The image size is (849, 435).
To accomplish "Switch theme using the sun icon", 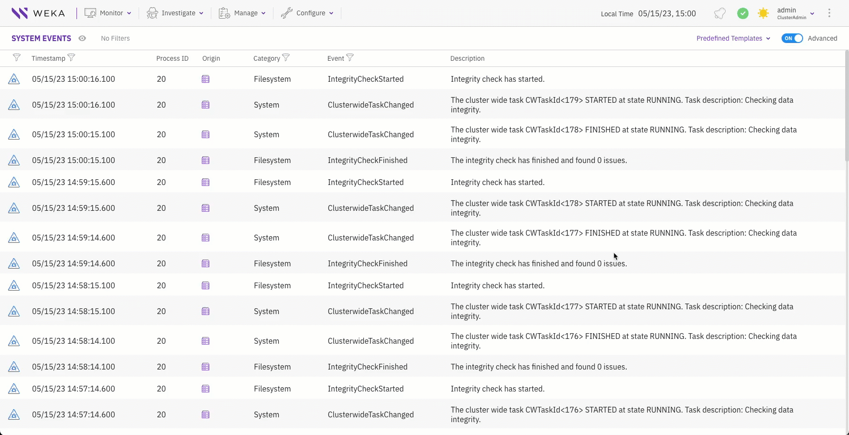I will point(763,13).
